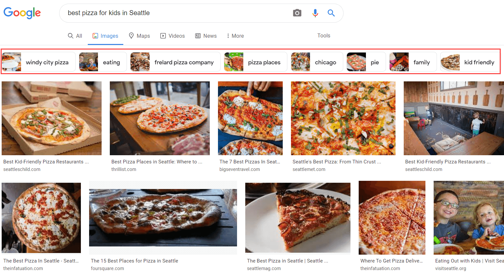The height and width of the screenshot is (274, 504).
Task: Expand the More options menu
Action: 235,36
